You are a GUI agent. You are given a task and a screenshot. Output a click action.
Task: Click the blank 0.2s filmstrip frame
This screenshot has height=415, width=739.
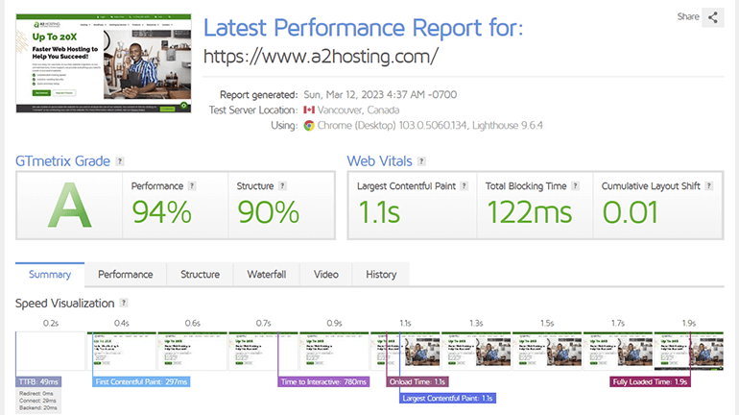[51, 352]
